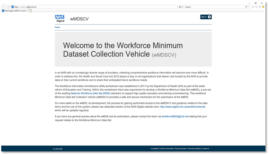Open Favorites with the star icon
269x155 pixels.
[x=257, y=7]
